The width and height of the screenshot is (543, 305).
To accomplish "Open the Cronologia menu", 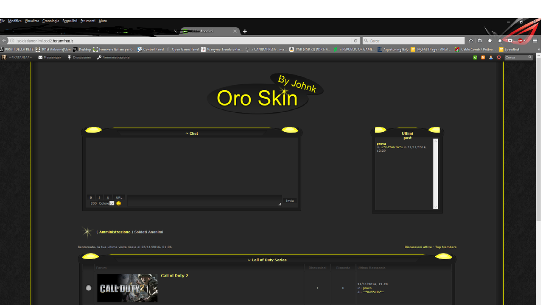I will pyautogui.click(x=51, y=21).
